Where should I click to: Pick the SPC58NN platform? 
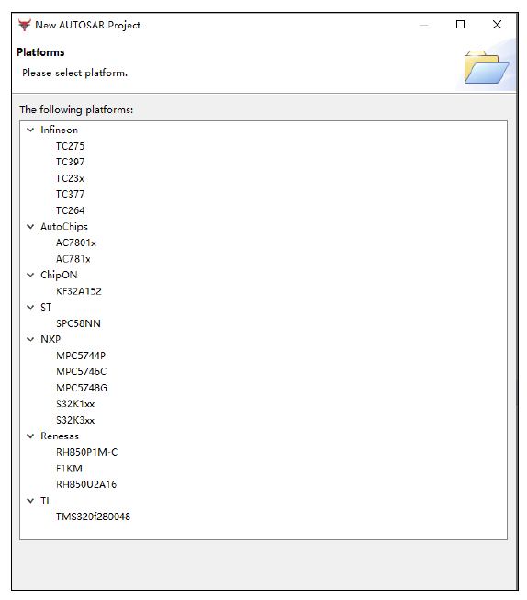pos(78,323)
